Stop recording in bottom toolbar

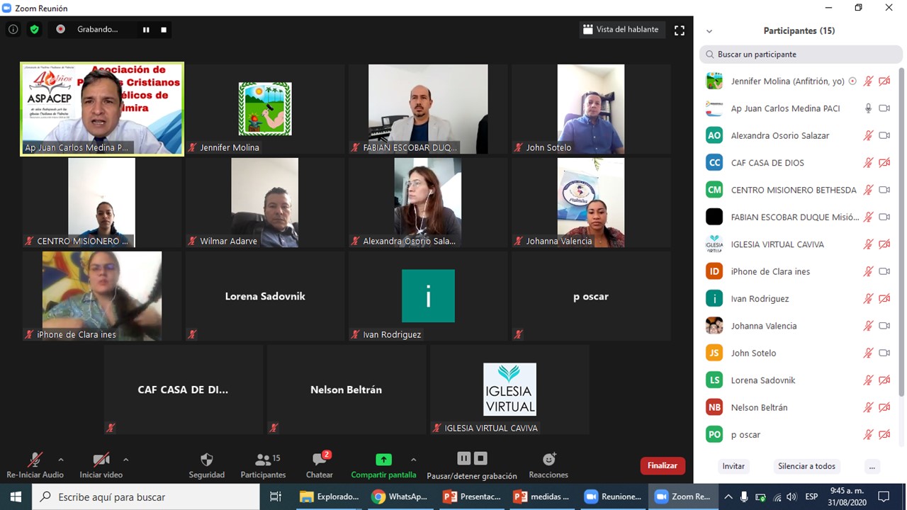click(x=480, y=458)
